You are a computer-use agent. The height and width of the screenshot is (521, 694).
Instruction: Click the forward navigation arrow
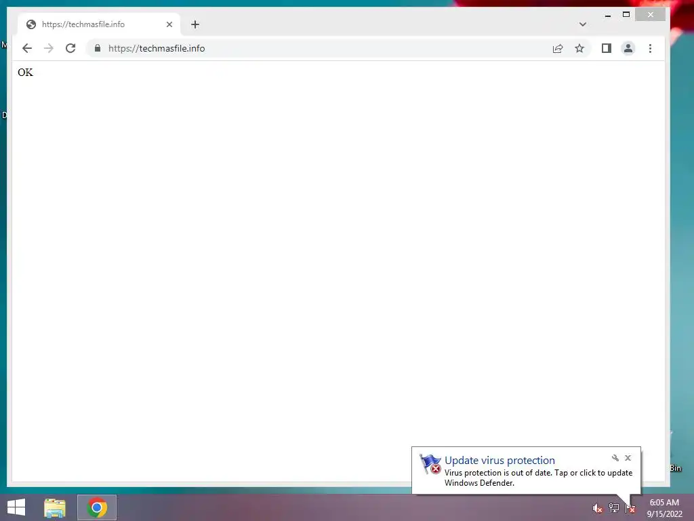coord(49,48)
